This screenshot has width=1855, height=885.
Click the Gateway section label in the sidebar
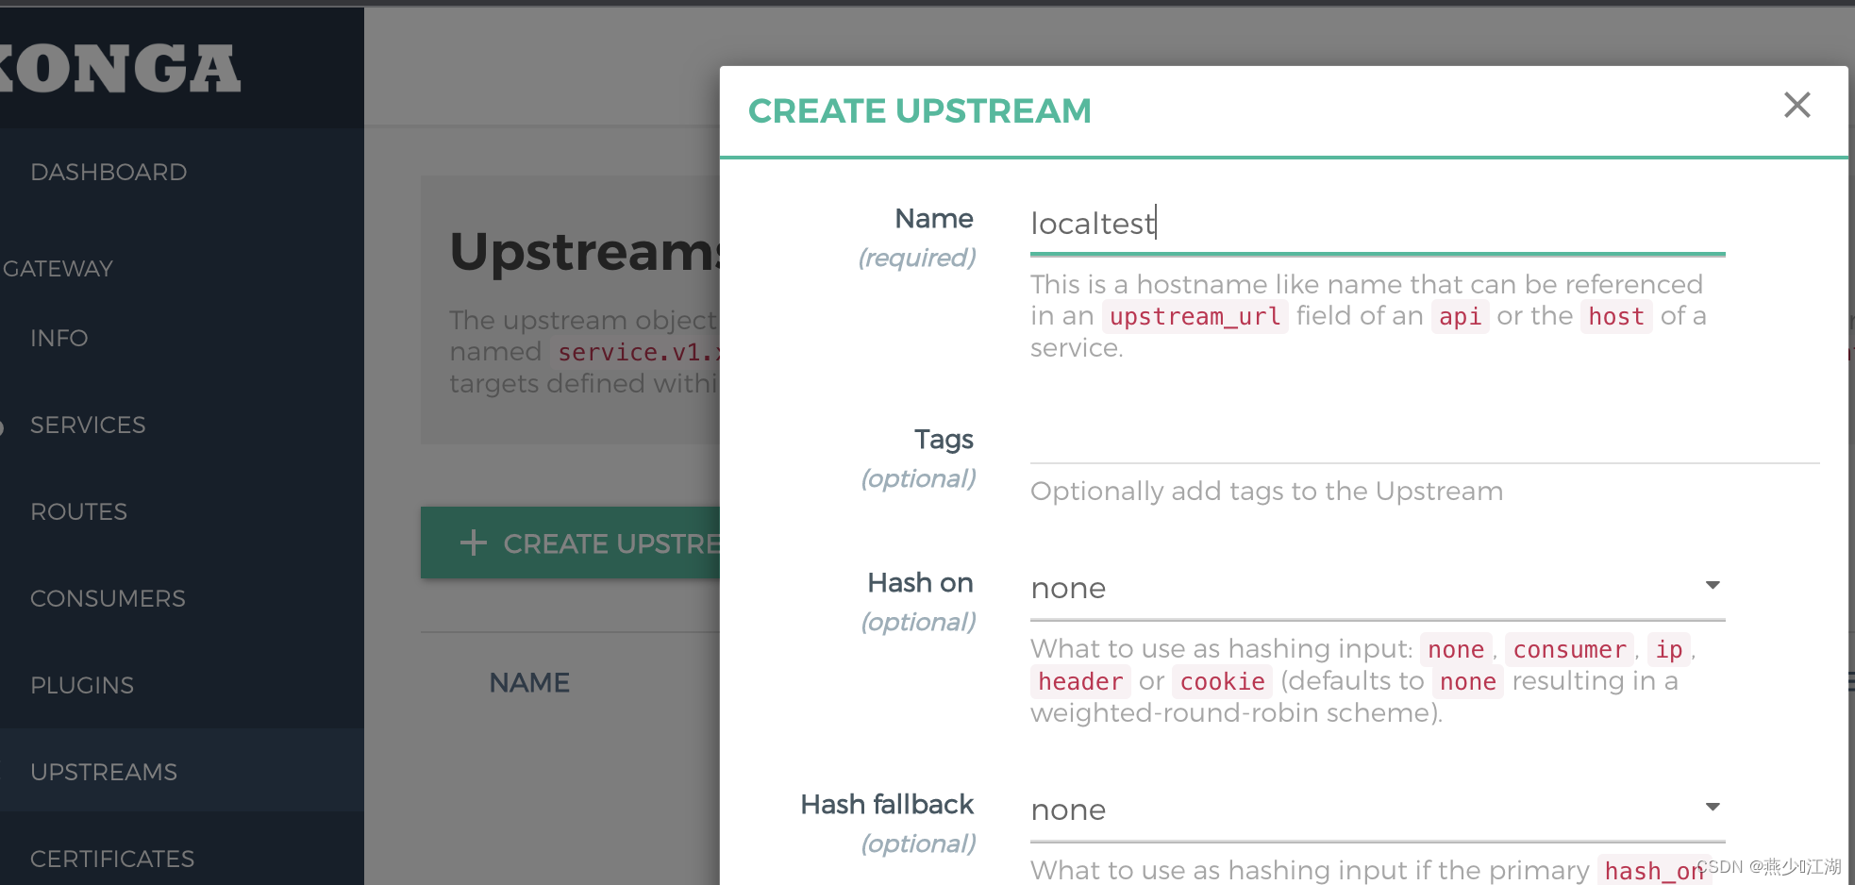point(57,269)
